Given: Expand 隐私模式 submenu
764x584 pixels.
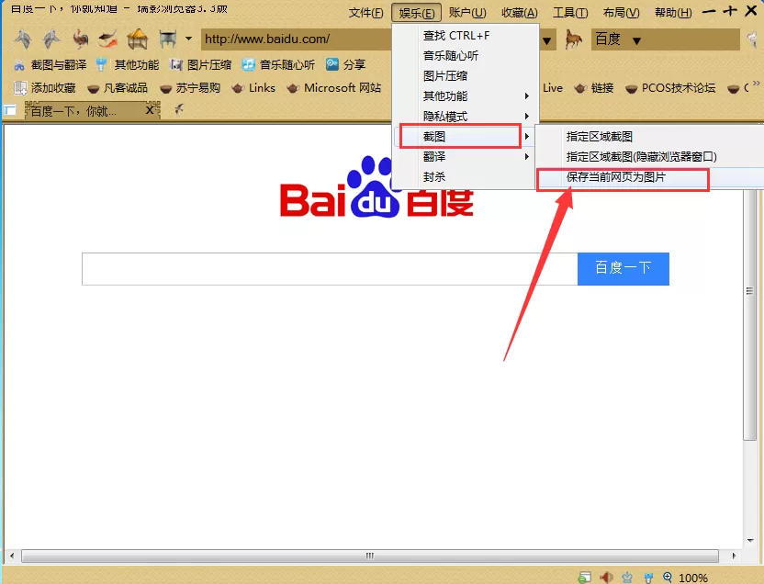Looking at the screenshot, I should [x=466, y=117].
